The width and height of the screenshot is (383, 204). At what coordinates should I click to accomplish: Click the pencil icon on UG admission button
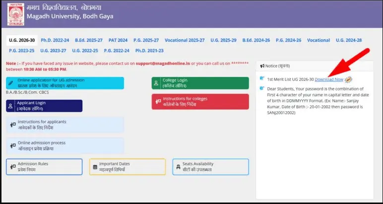tap(10, 83)
